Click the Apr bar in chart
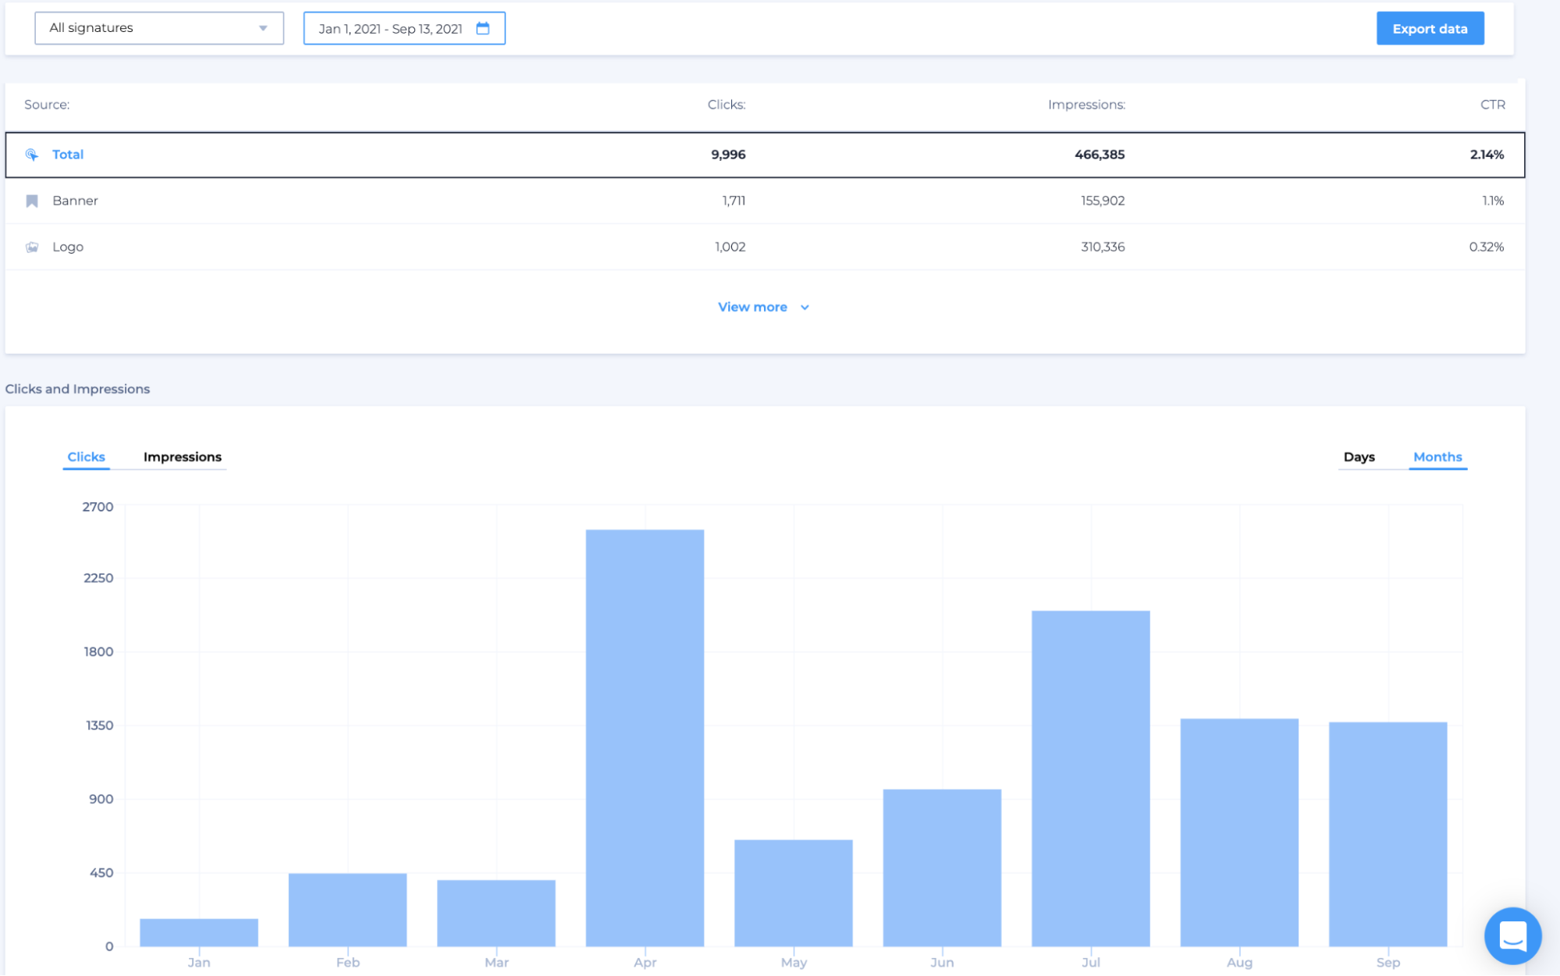 pos(645,738)
